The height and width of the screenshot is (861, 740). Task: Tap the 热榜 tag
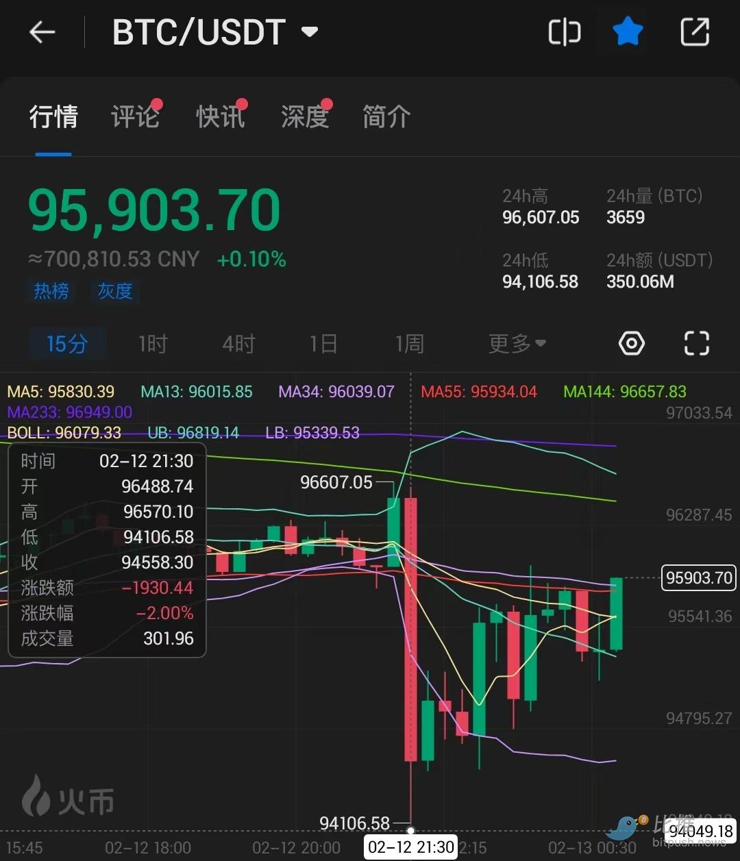coord(51,291)
